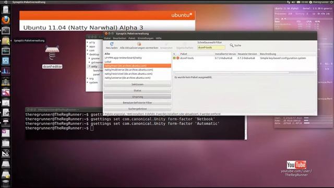Select panel item in dconf-editor tree

(96, 74)
